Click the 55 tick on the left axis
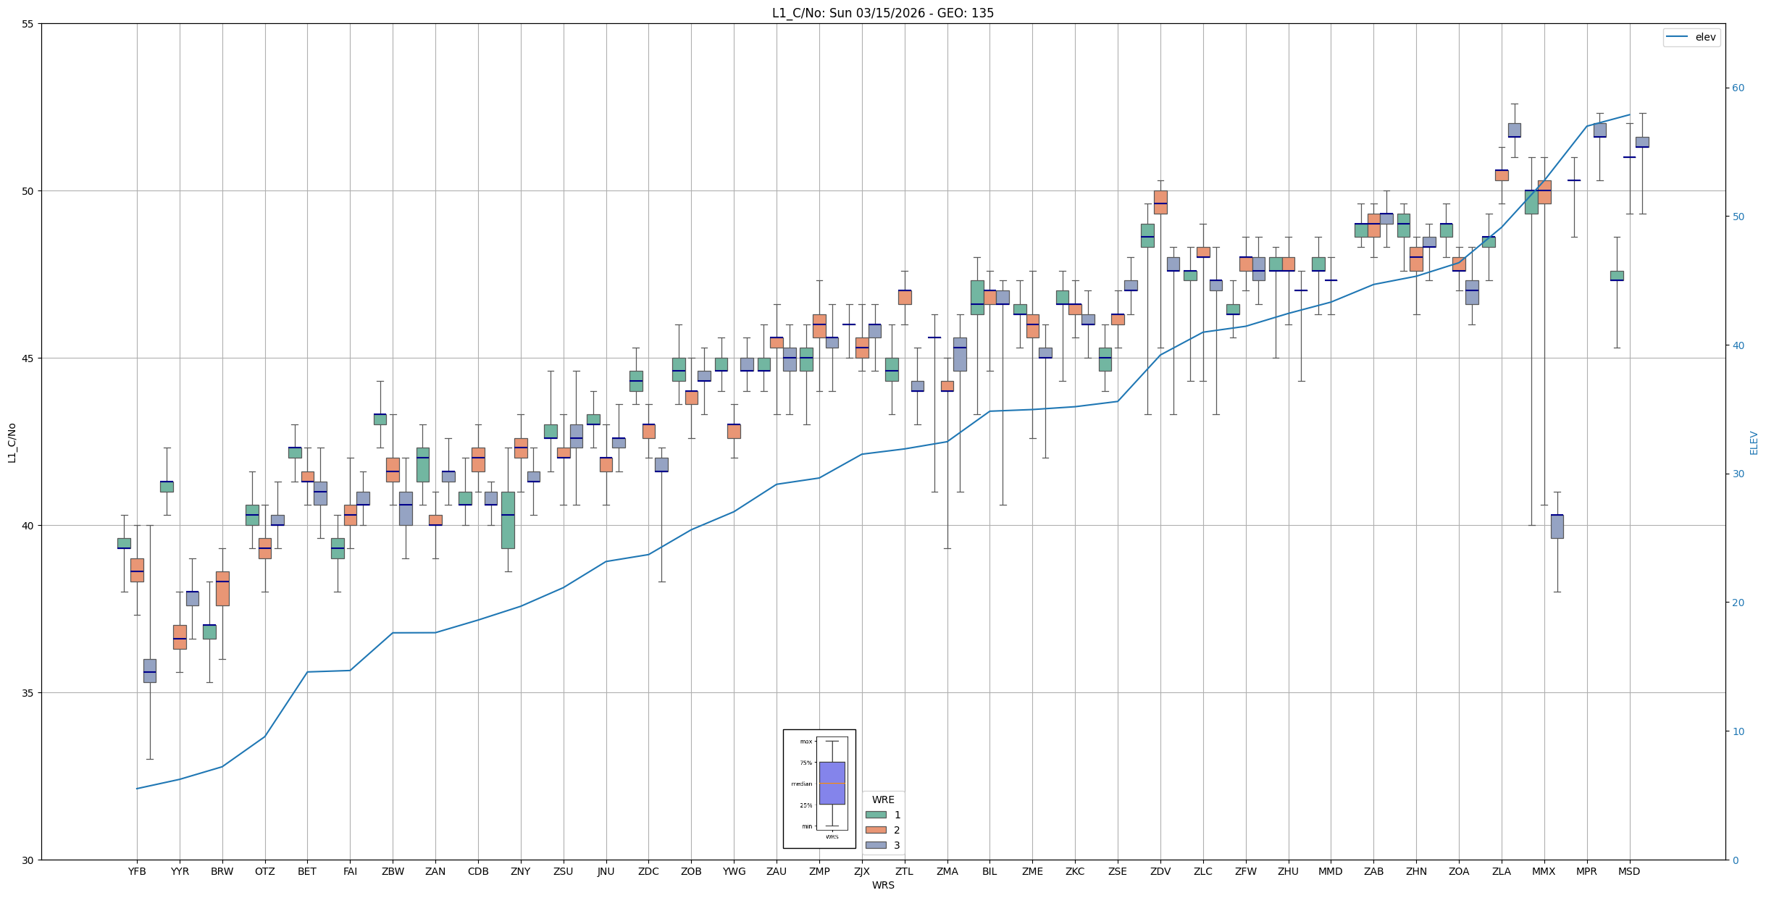1766x898 pixels. coord(28,24)
